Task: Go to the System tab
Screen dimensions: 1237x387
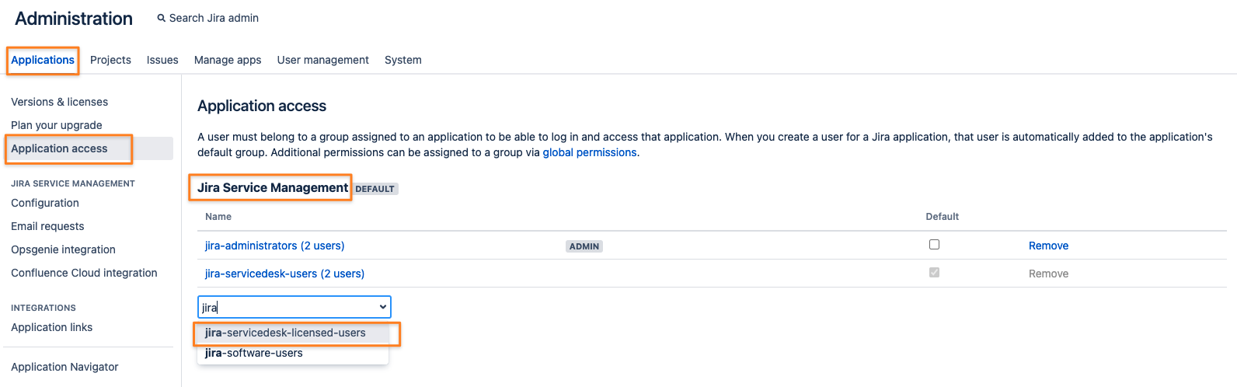Action: pos(402,60)
